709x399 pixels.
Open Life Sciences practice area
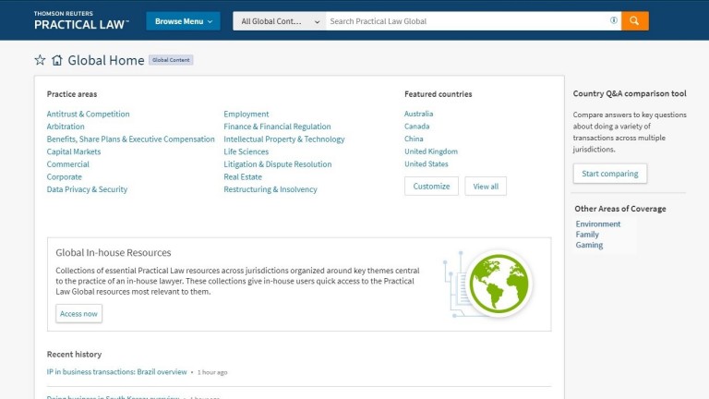pos(246,151)
